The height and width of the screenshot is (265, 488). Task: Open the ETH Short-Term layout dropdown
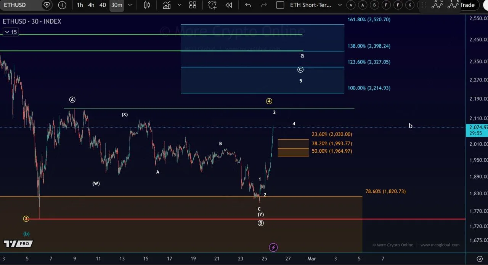pyautogui.click(x=340, y=5)
